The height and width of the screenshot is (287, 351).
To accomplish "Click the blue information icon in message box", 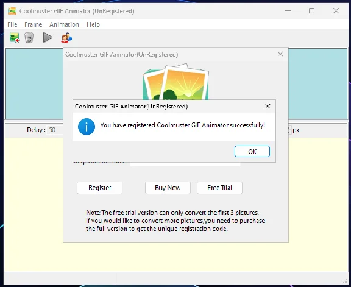I will pos(87,127).
